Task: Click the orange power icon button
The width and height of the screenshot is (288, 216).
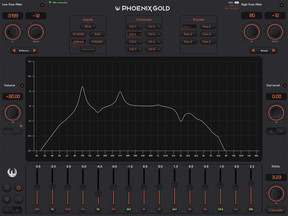Action: coord(18,187)
